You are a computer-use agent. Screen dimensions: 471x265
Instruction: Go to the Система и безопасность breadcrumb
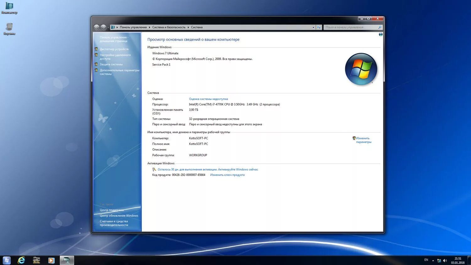[169, 27]
